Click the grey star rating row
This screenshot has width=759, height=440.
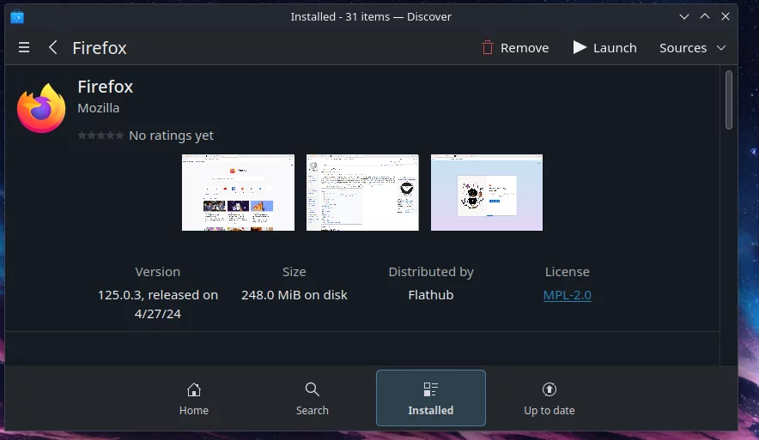[x=100, y=136]
